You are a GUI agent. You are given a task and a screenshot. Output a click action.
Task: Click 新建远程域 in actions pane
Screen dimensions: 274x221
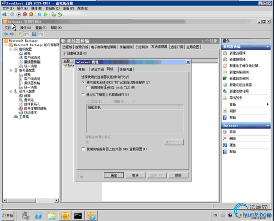[x=239, y=53]
